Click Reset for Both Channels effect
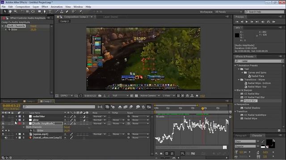 point(33,26)
